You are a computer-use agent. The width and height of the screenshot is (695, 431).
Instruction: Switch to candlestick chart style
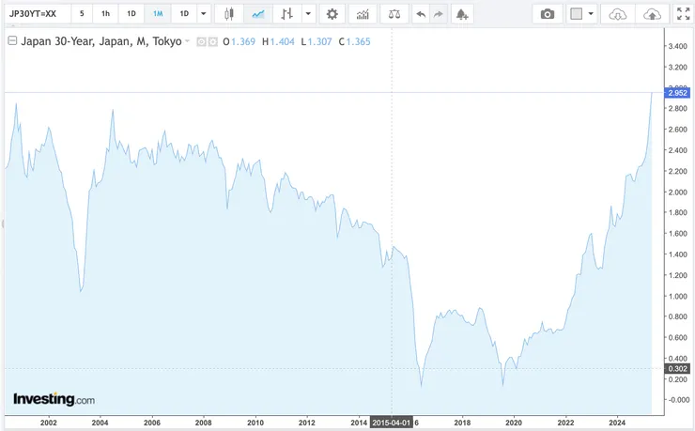tap(229, 14)
